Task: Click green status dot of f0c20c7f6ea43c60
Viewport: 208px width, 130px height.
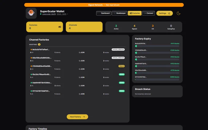Action: tap(31, 74)
